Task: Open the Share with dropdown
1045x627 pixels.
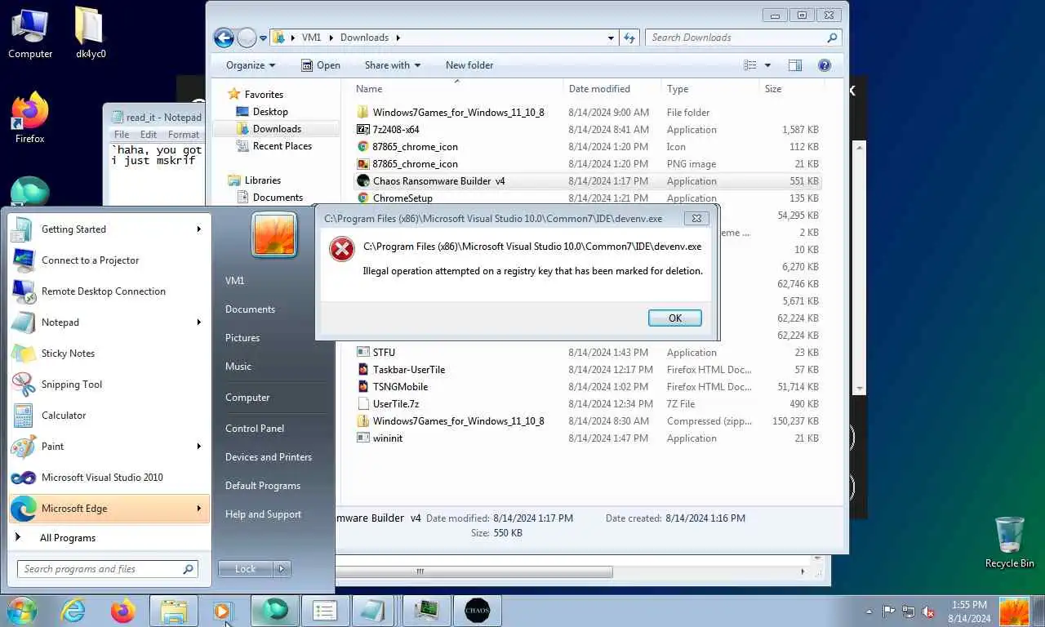Action: tap(393, 65)
